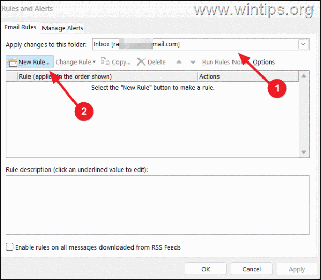Switch to the Manage Alerts tab
This screenshot has height=280, width=321.
(63, 28)
